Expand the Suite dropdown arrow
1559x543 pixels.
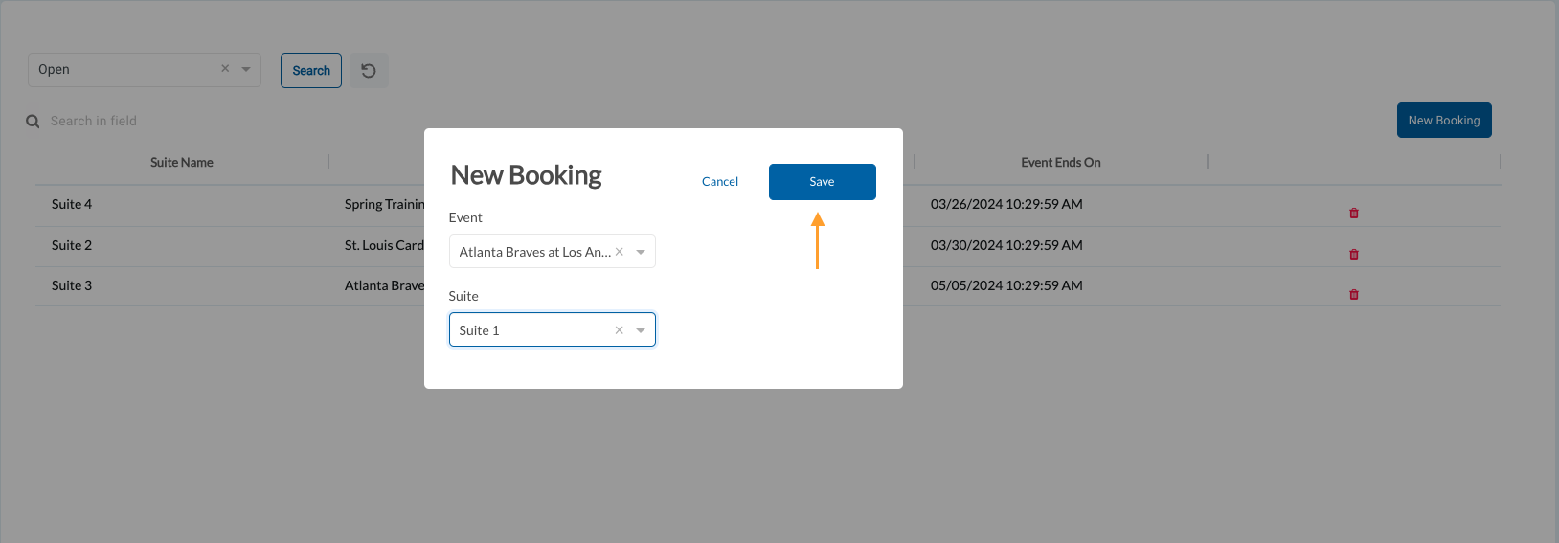(x=641, y=330)
